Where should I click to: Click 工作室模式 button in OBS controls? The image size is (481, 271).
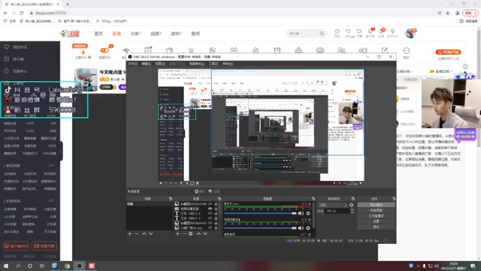coord(376,216)
